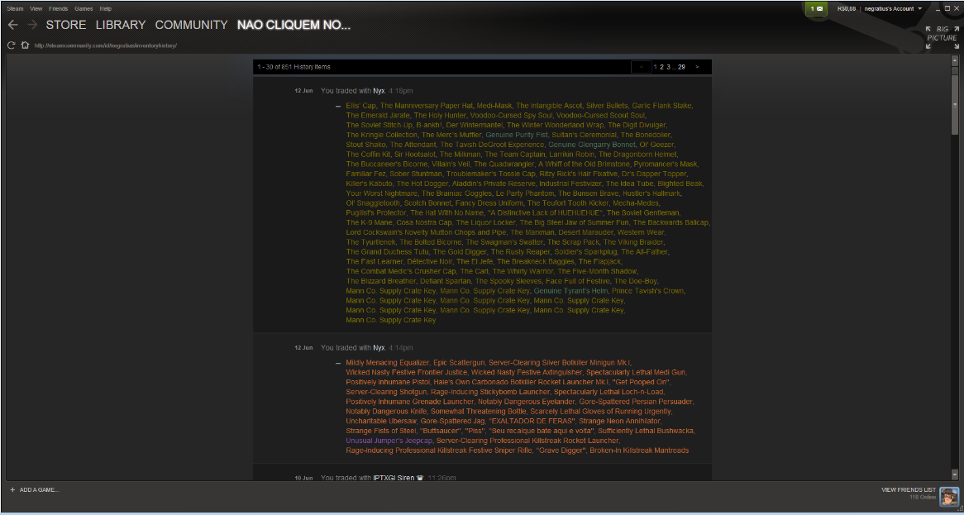This screenshot has width=964, height=515.
Task: Go to history page 3
Action: [668, 67]
